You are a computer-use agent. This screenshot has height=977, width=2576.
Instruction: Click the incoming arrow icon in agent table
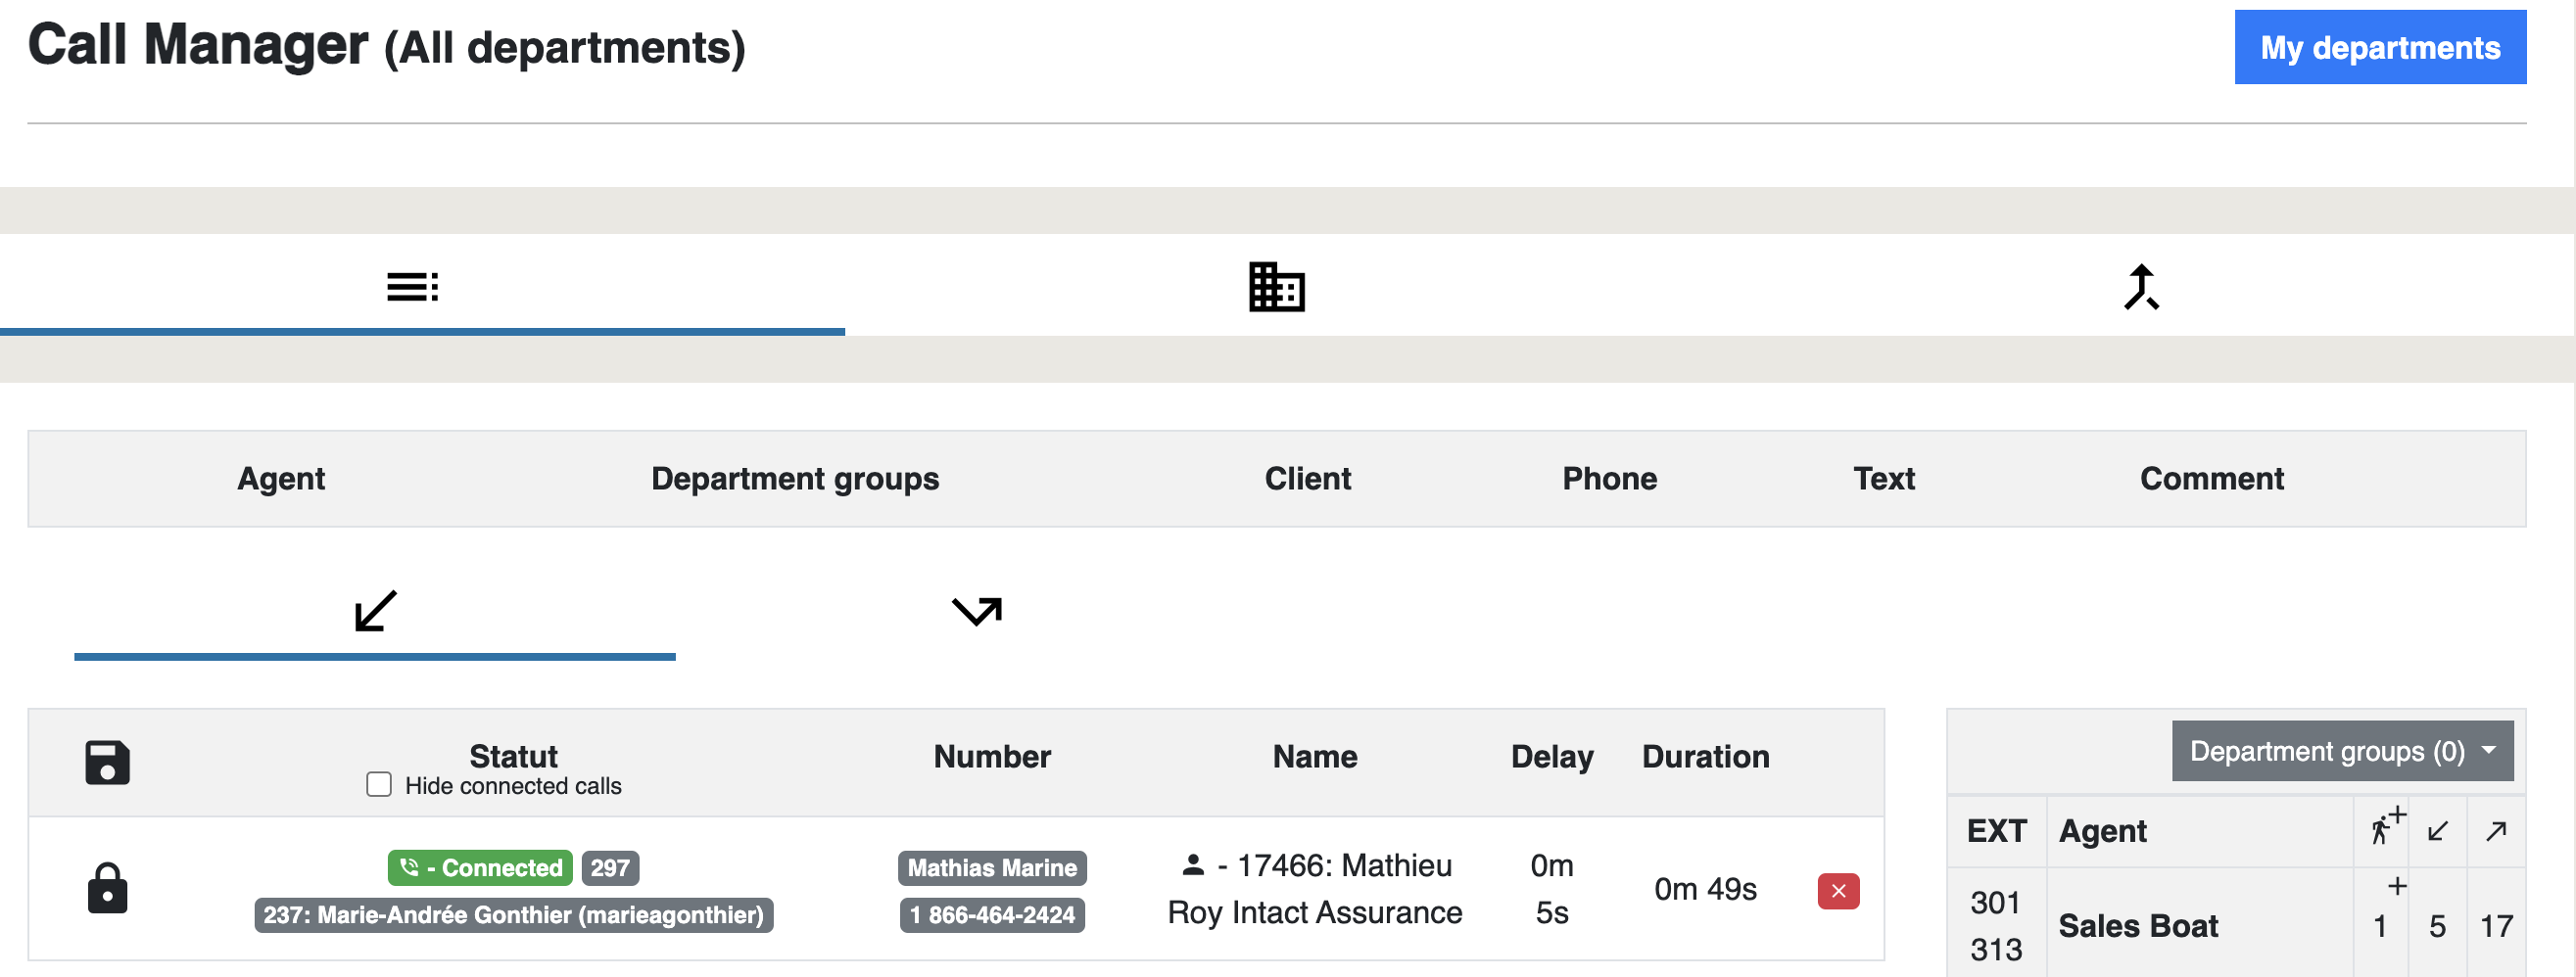coord(2437,831)
